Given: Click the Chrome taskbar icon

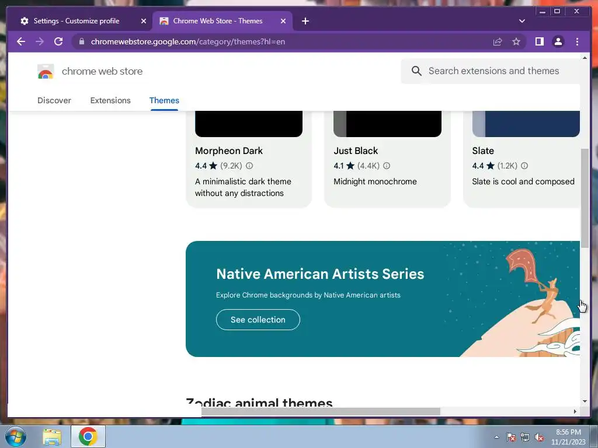Looking at the screenshot, I should (x=88, y=436).
